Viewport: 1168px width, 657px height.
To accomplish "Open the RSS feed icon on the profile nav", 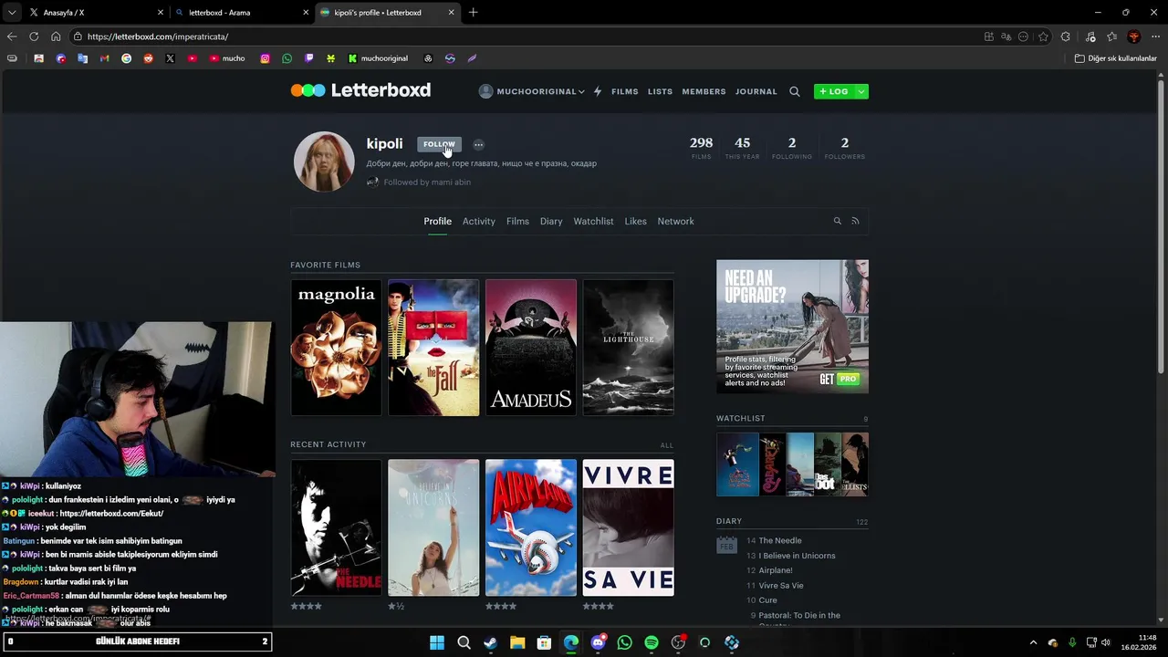I will [x=855, y=221].
